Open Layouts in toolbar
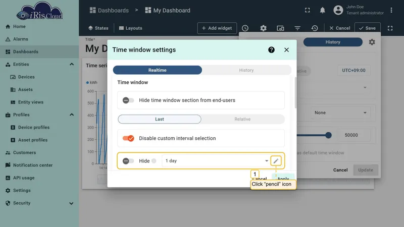 [x=131, y=28]
